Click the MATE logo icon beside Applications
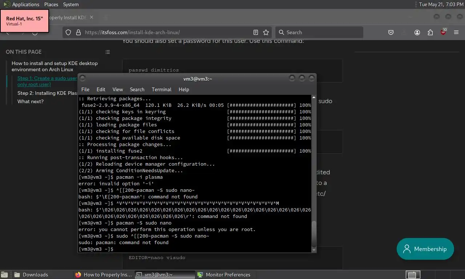Screen dimensions: 465x279 (x=7, y=4)
